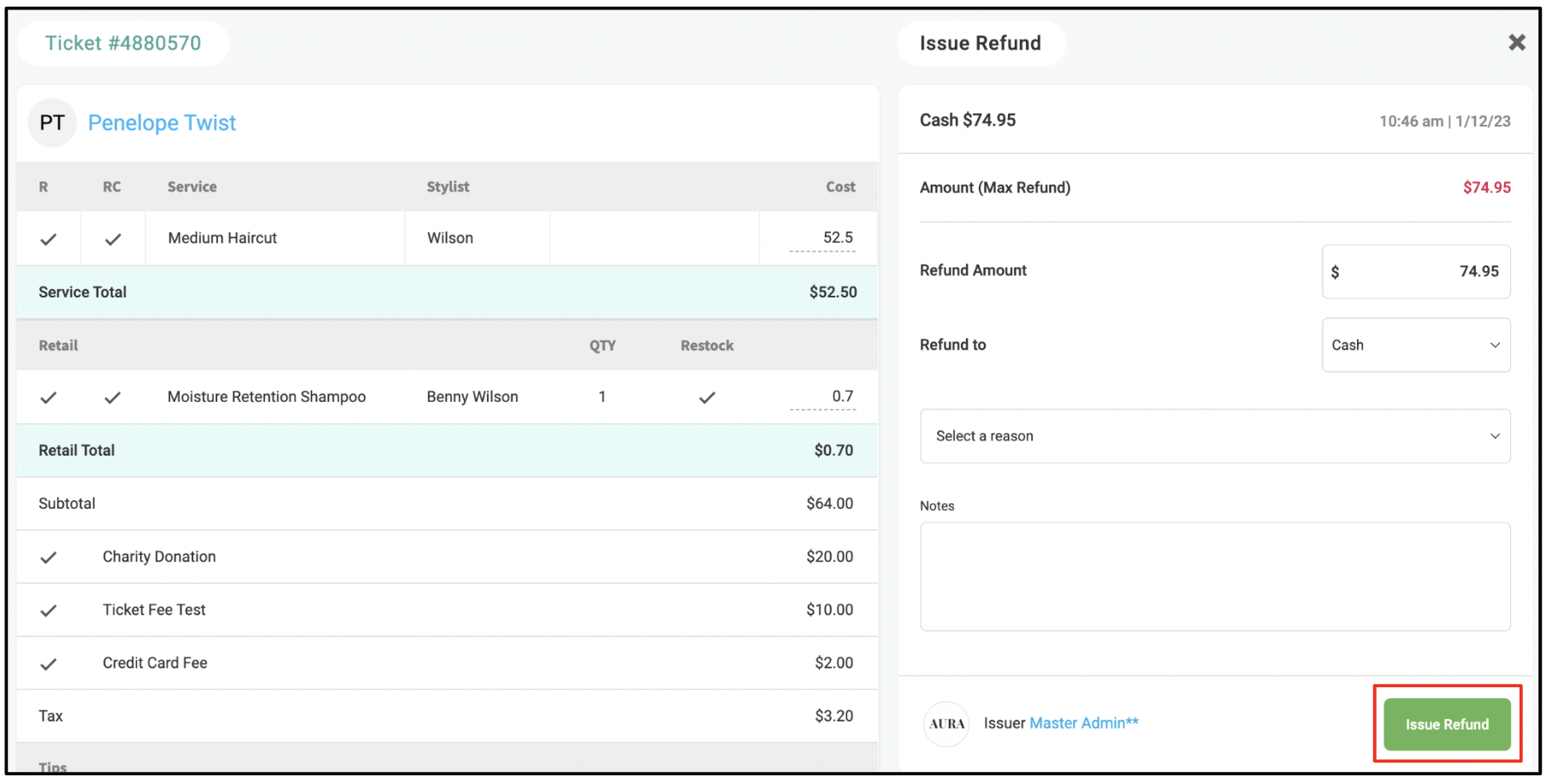This screenshot has width=1552, height=783.
Task: Click the AURA issuer logo
Action: click(946, 724)
